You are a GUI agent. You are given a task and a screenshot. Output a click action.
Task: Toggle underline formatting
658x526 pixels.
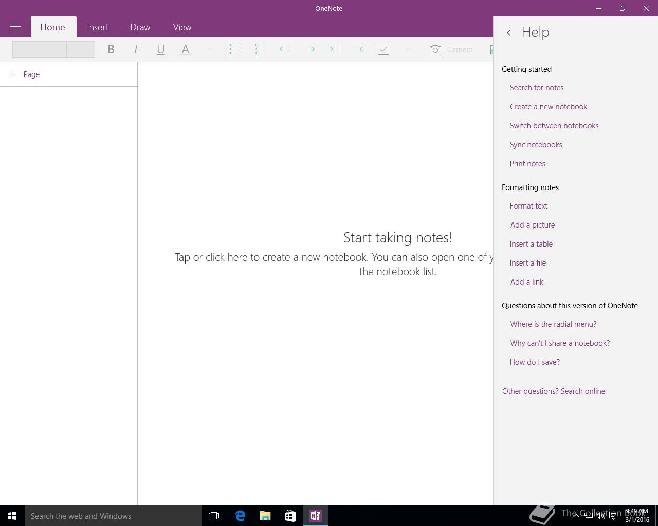coord(160,49)
